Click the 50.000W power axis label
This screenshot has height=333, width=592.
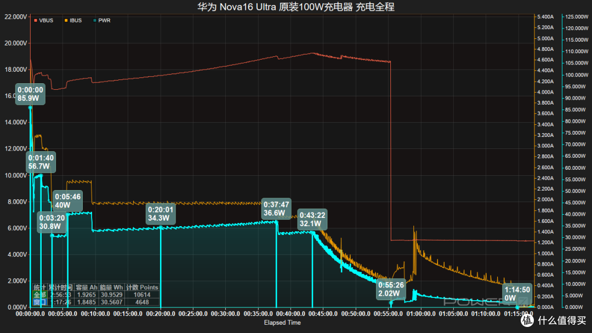tap(577, 191)
